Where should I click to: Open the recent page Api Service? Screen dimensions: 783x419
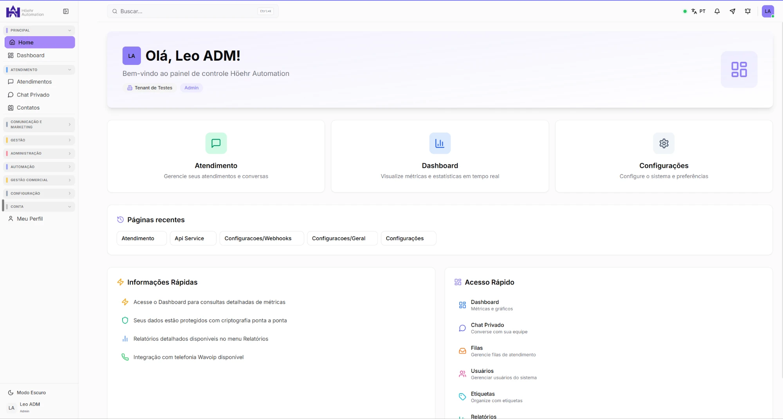(193, 238)
